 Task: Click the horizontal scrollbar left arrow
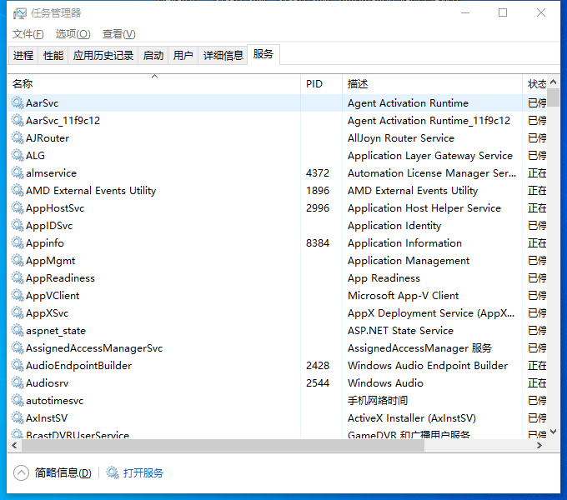[14, 446]
